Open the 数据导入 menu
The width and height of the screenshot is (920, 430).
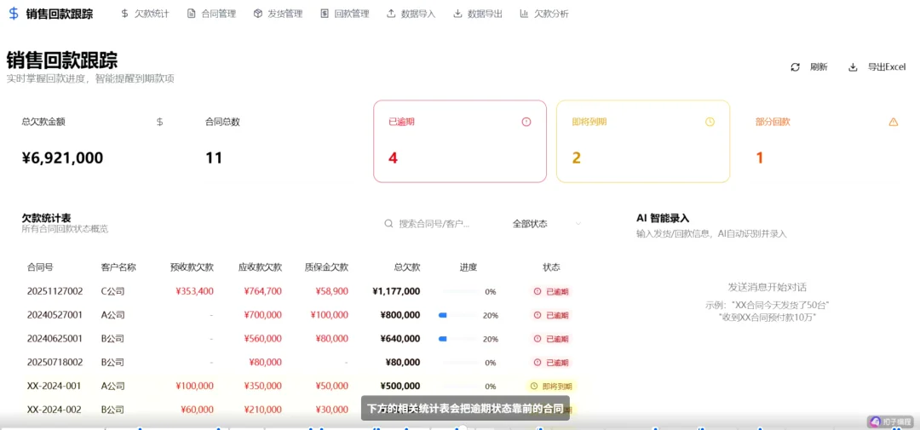pyautogui.click(x=411, y=14)
